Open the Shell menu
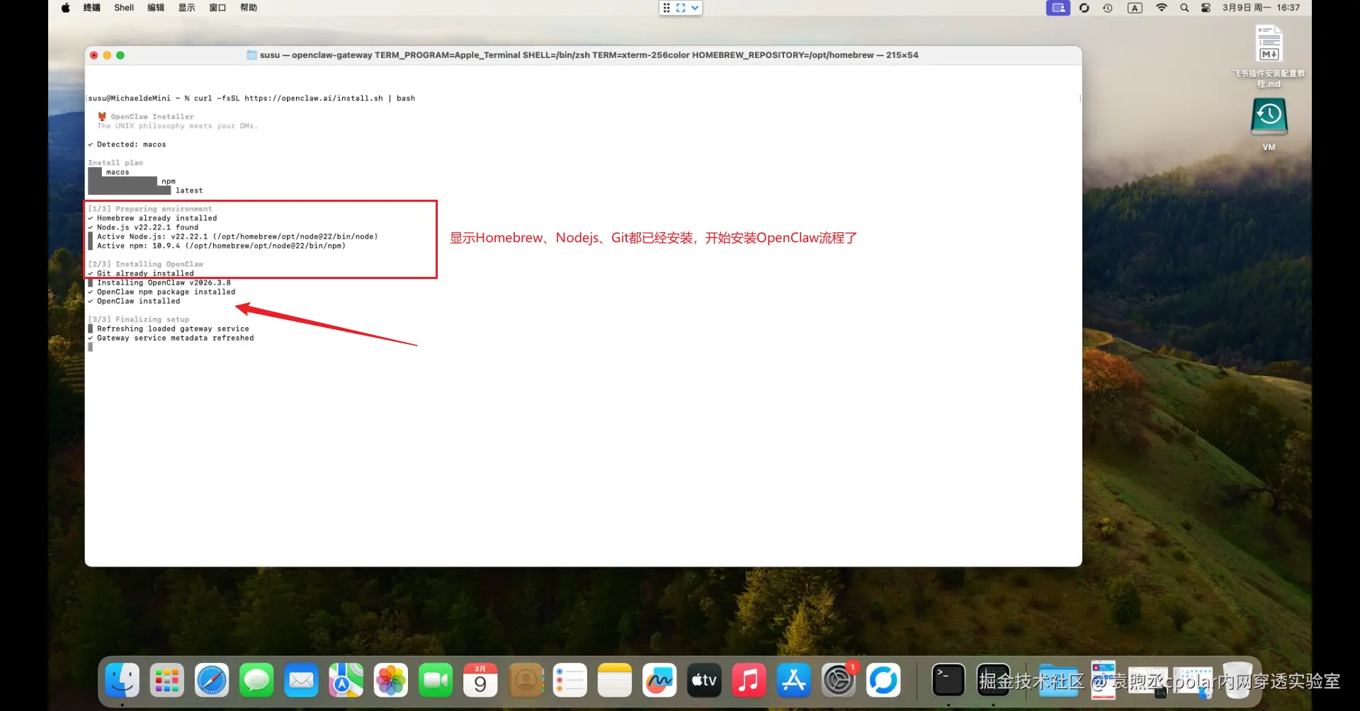1360x711 pixels. (x=124, y=8)
